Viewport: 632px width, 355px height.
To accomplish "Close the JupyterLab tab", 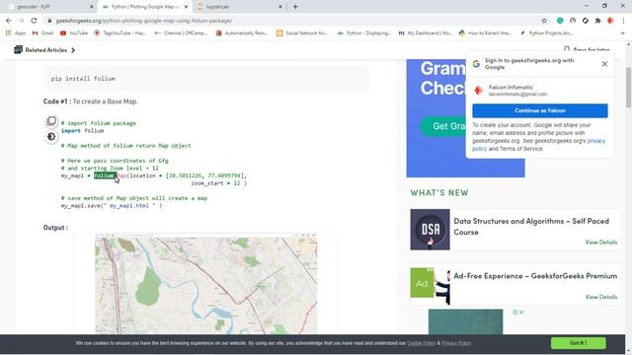I will 280,7.
